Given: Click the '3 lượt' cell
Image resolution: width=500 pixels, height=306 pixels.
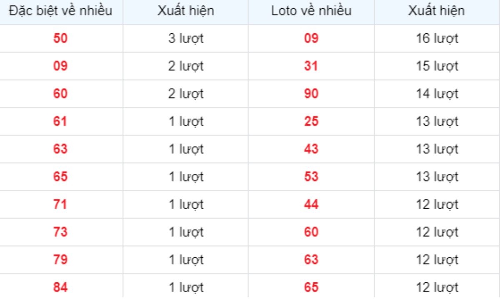Looking at the screenshot, I should [x=186, y=39].
